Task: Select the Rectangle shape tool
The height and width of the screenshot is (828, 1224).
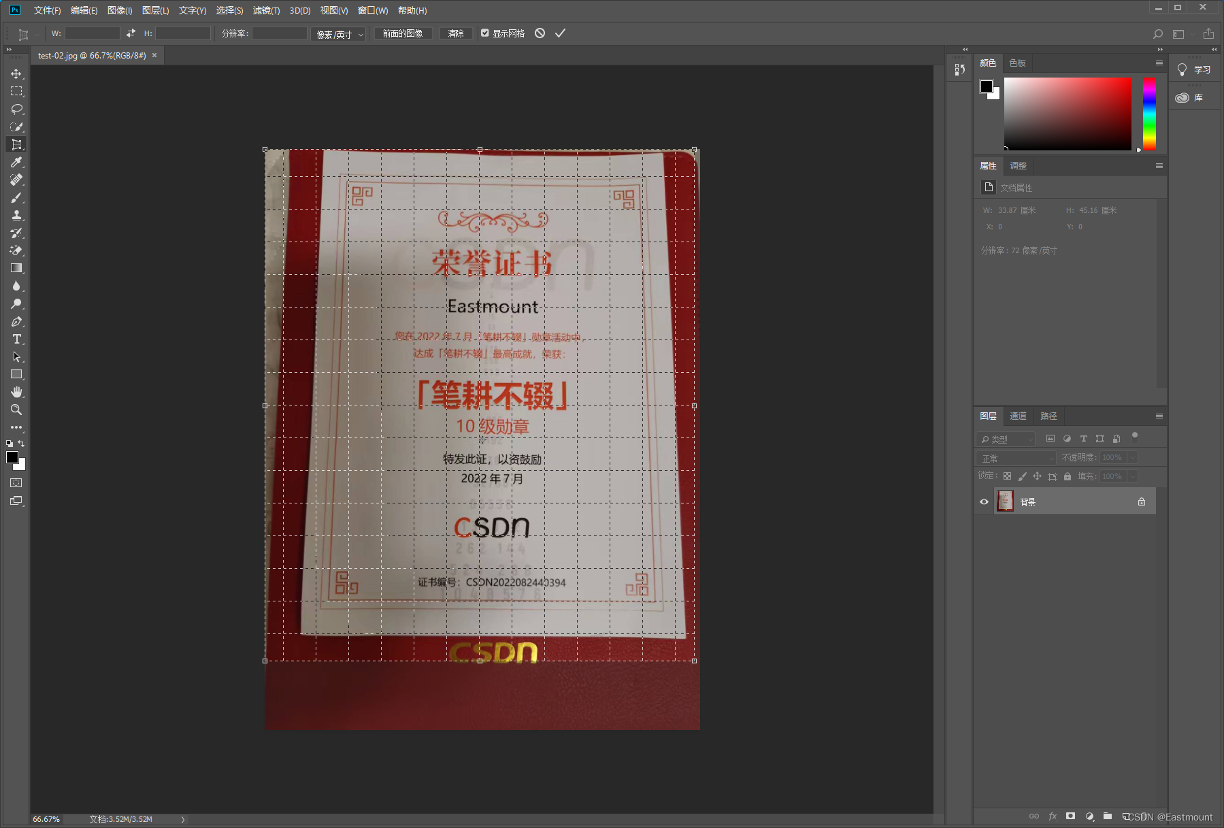Action: pos(16,374)
